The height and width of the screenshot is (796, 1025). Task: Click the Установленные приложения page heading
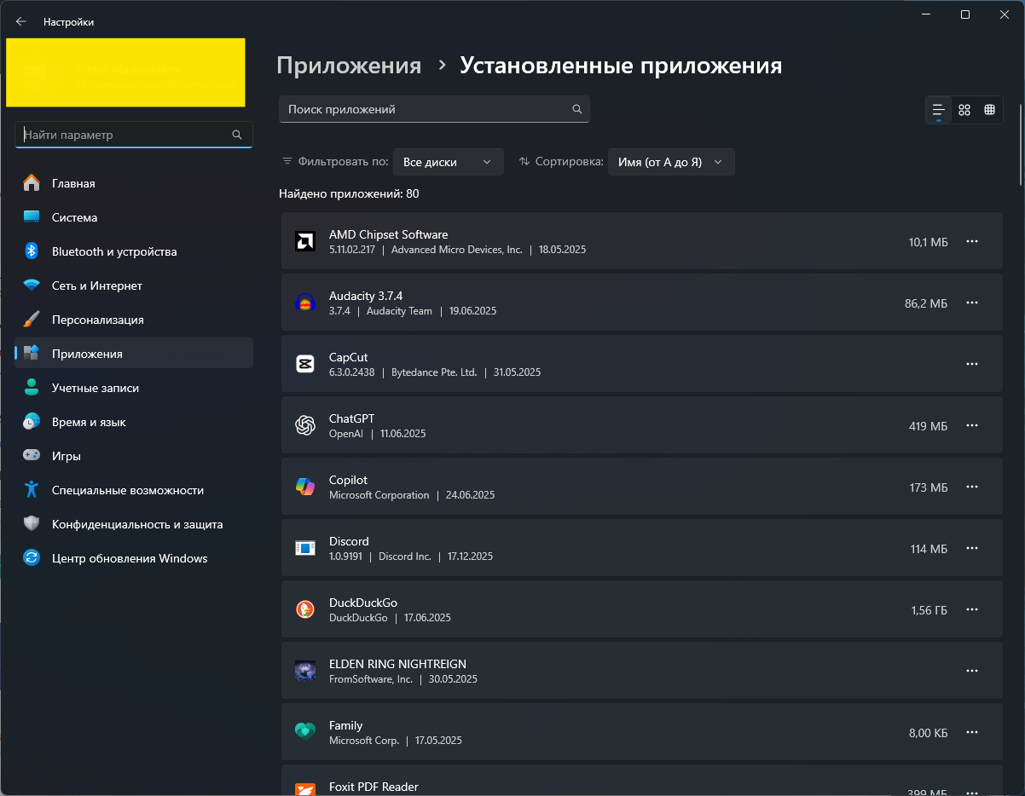click(x=621, y=66)
